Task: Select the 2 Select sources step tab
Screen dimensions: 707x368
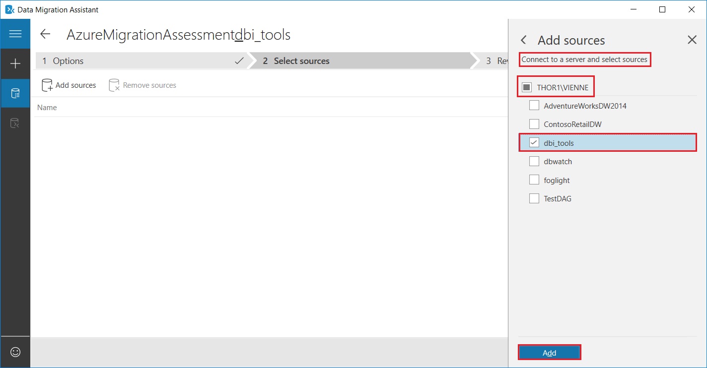Action: (361, 61)
